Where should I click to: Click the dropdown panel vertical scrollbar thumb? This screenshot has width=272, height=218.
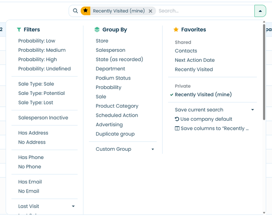coord(264,72)
